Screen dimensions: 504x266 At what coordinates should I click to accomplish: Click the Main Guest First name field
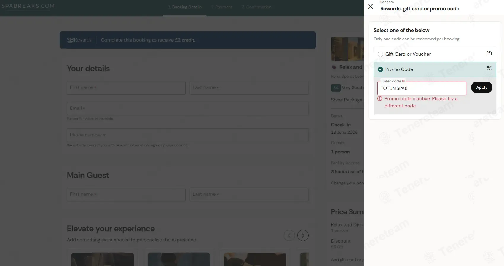pyautogui.click(x=126, y=195)
